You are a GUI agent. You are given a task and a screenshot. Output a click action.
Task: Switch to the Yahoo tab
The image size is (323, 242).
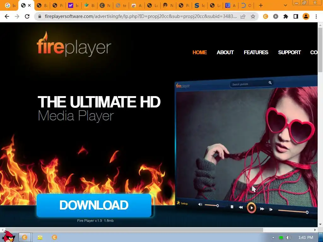click(x=74, y=6)
